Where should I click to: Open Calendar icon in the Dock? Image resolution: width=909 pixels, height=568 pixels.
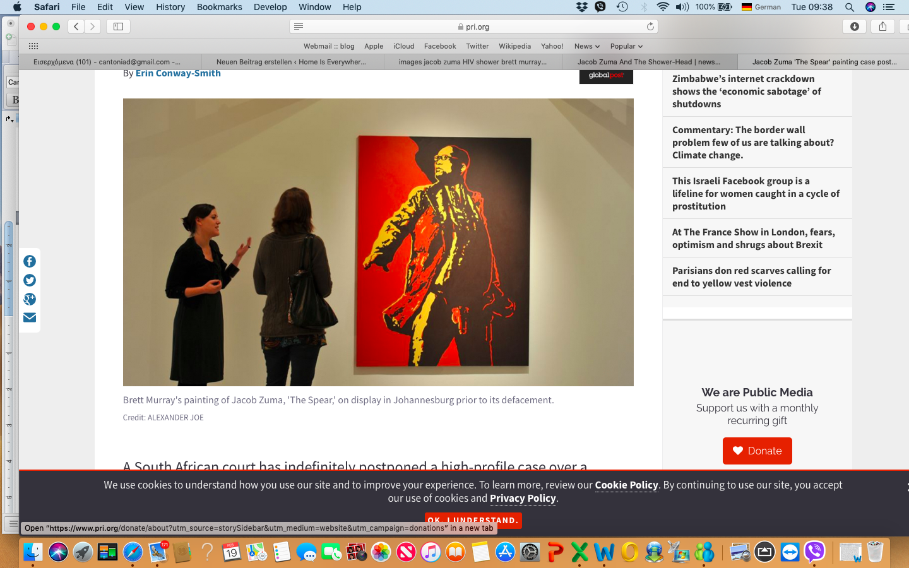(x=232, y=552)
